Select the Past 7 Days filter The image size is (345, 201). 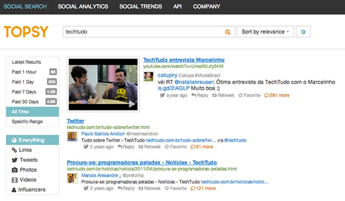coord(24,92)
